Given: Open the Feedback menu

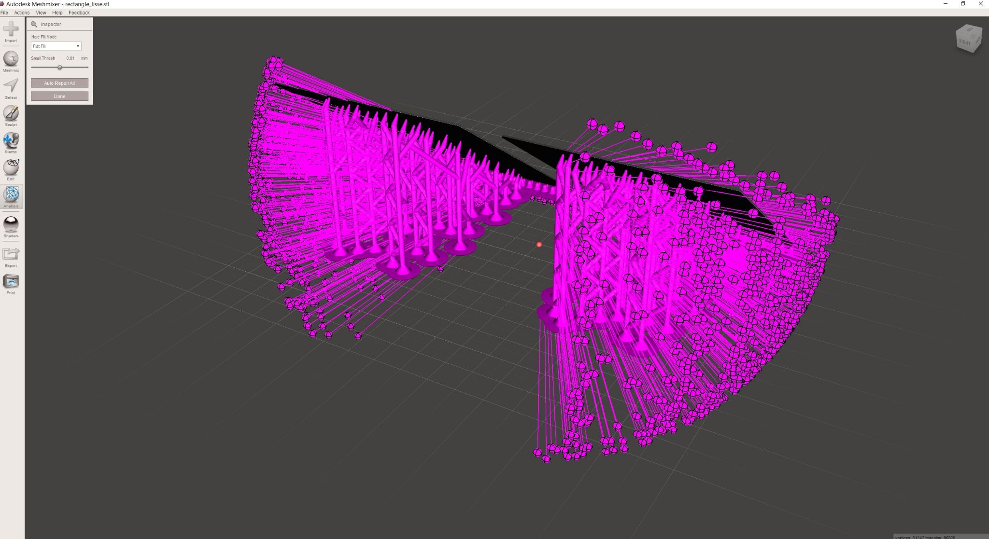Looking at the screenshot, I should pyautogui.click(x=79, y=13).
